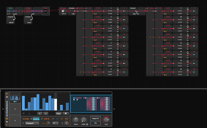Toggle the loop mode icon
207x128 pixels.
[x=67, y=119]
